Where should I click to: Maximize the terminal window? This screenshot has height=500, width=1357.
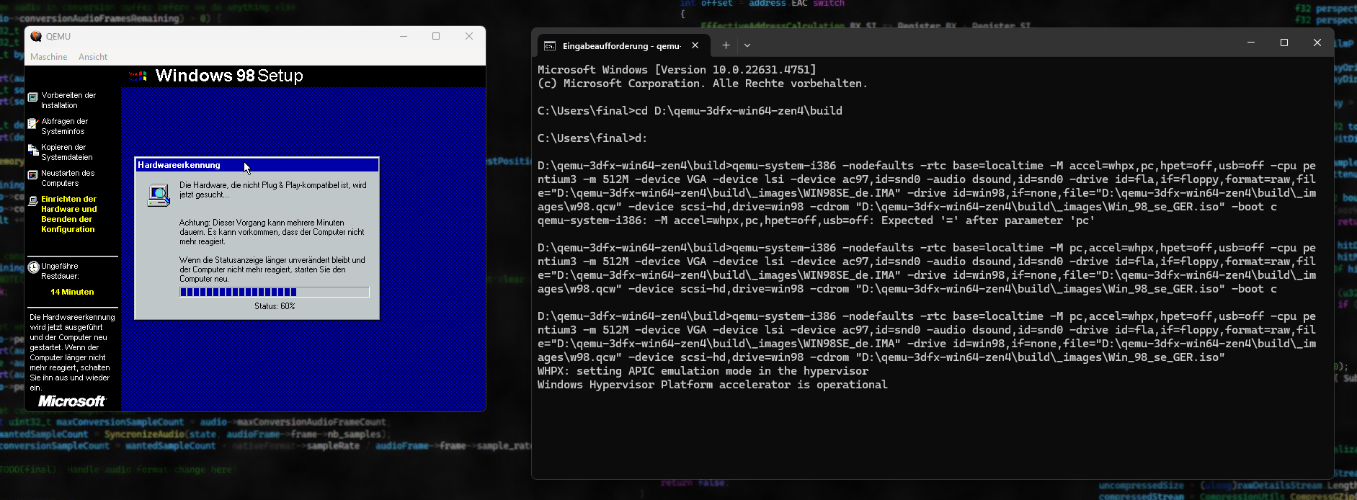click(x=1284, y=43)
